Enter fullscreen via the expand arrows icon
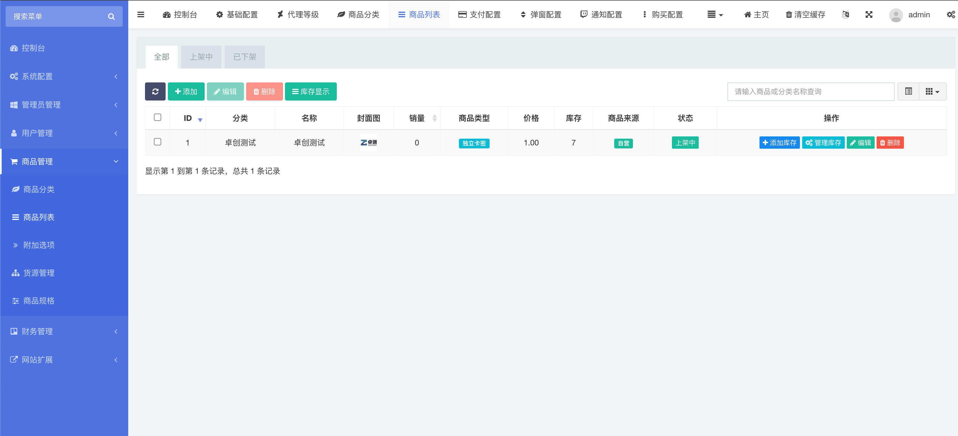 click(x=869, y=14)
